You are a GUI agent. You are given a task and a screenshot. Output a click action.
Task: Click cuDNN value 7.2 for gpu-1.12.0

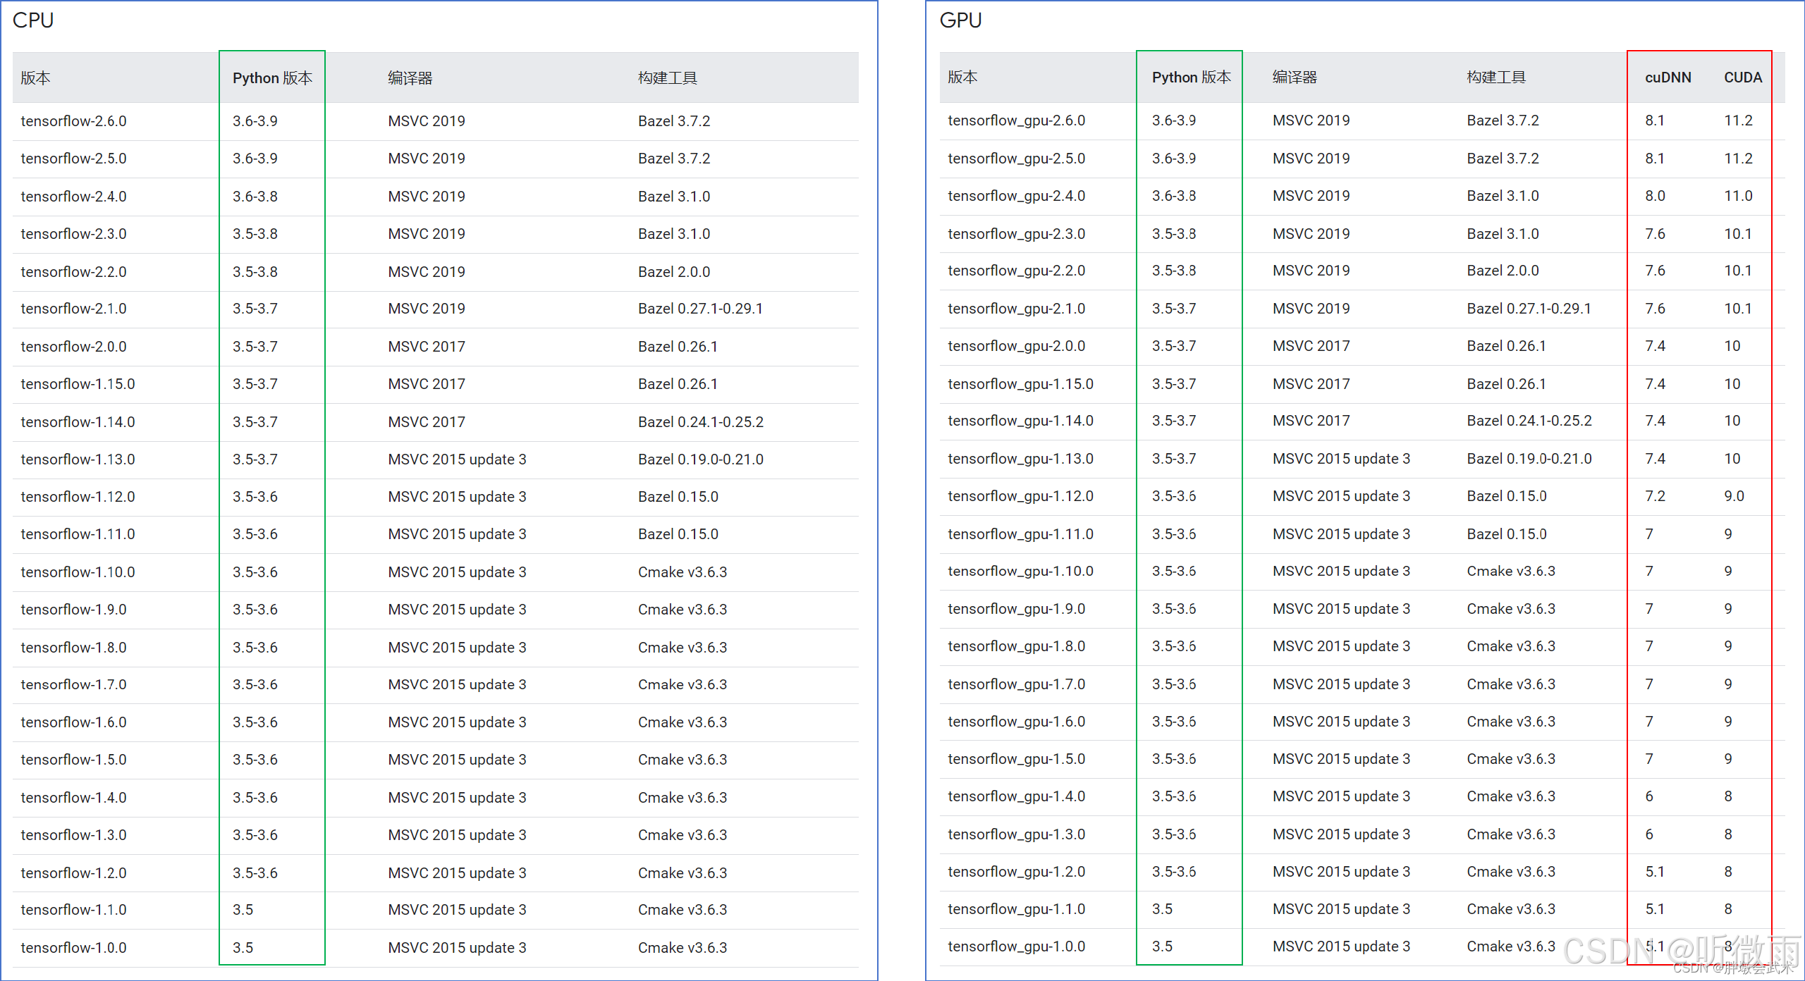click(x=1655, y=496)
